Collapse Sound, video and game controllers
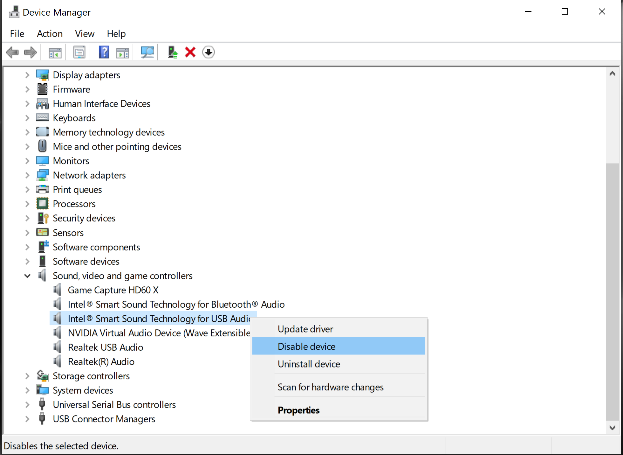The width and height of the screenshot is (623, 455). (x=27, y=276)
